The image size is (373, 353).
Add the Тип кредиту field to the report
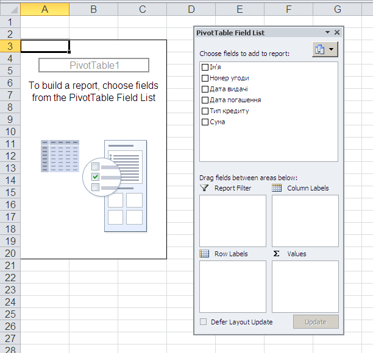click(x=205, y=111)
